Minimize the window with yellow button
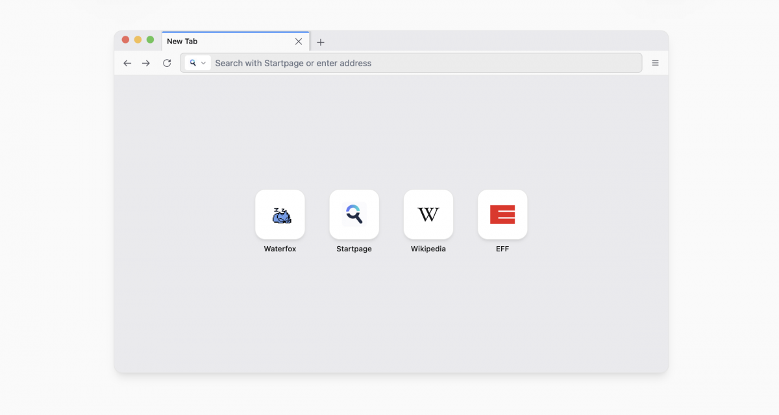The height and width of the screenshot is (415, 779). pos(138,40)
